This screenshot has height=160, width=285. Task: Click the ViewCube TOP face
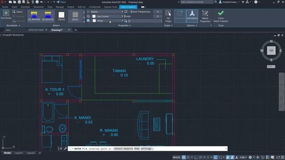click(271, 51)
